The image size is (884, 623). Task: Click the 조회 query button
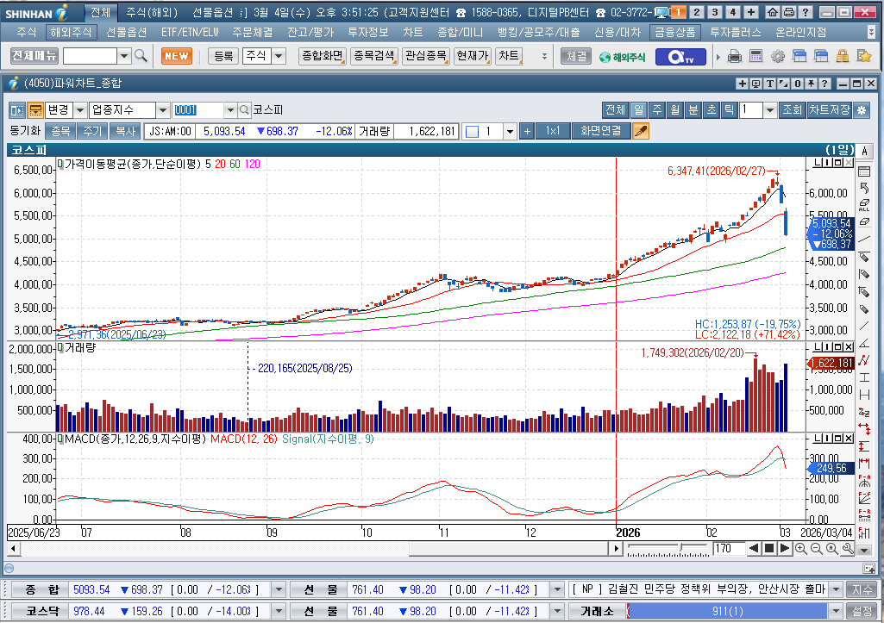[792, 109]
